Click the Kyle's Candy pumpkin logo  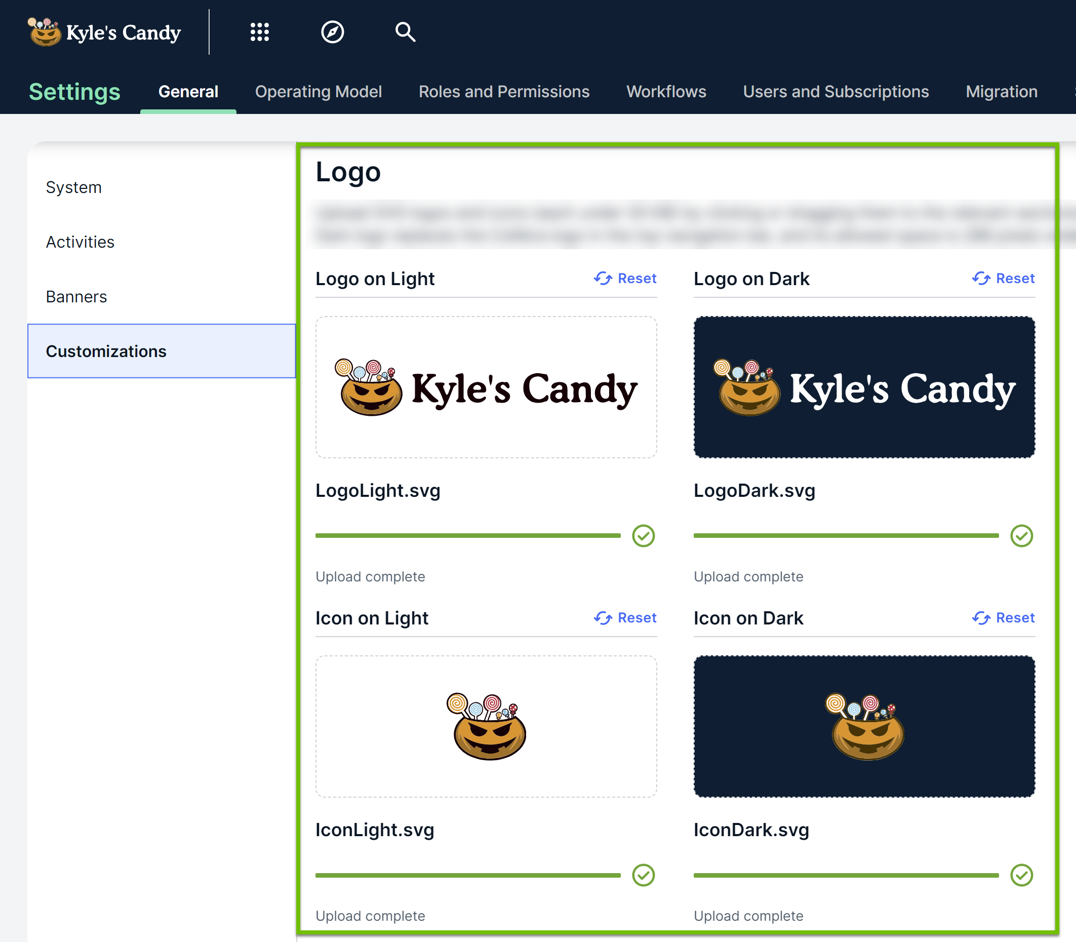click(46, 31)
